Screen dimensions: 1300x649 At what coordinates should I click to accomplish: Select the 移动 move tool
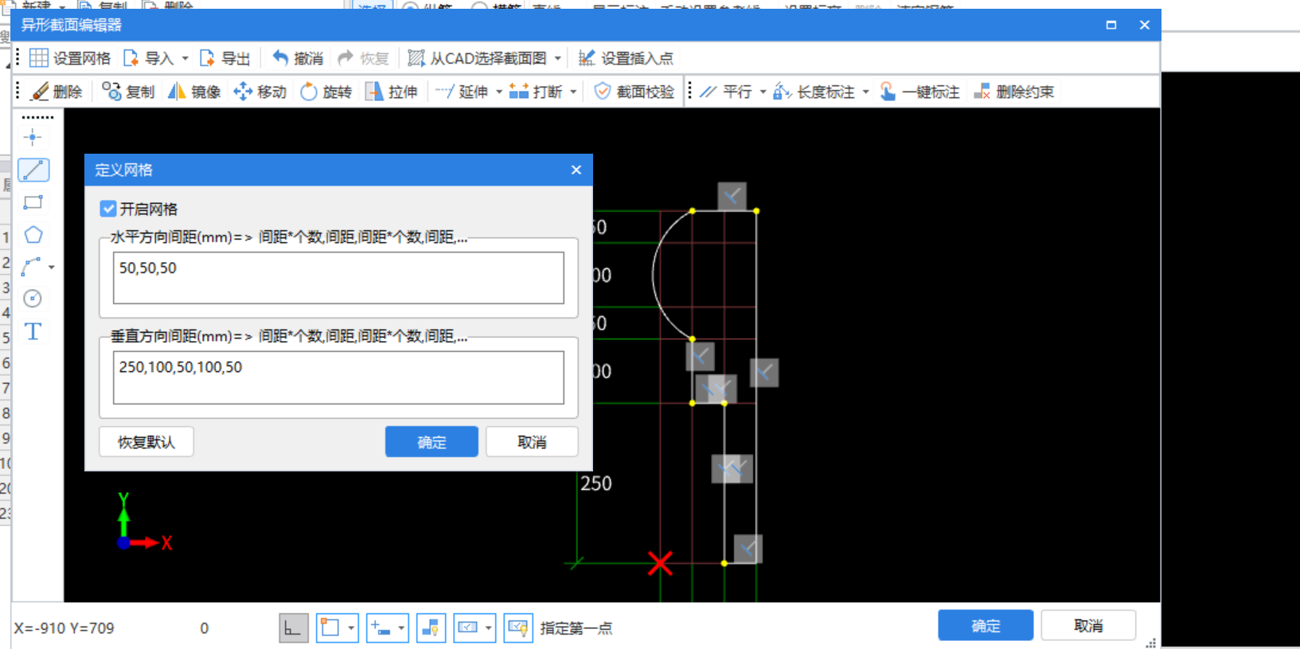[260, 92]
